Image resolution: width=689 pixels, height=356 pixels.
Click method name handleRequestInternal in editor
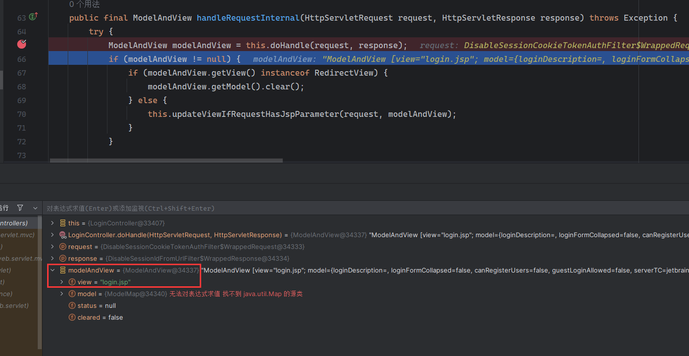click(x=248, y=18)
